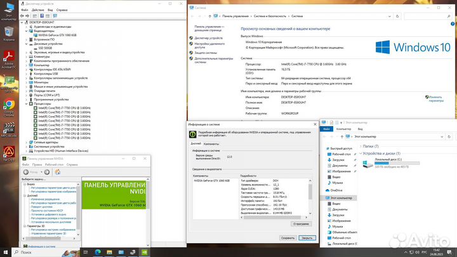457x257 pixels.
Task: Open the MPC-BE x64 desktop shortcut
Action: pos(9,129)
